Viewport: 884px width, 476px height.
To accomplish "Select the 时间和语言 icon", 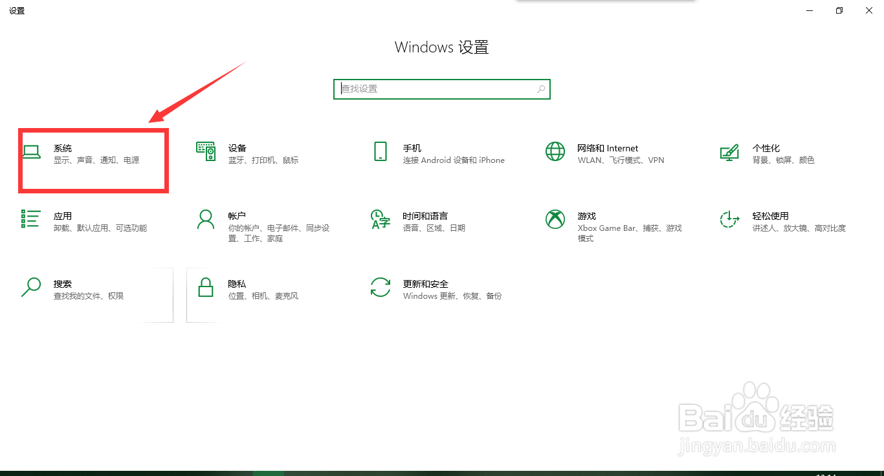I will pos(381,219).
